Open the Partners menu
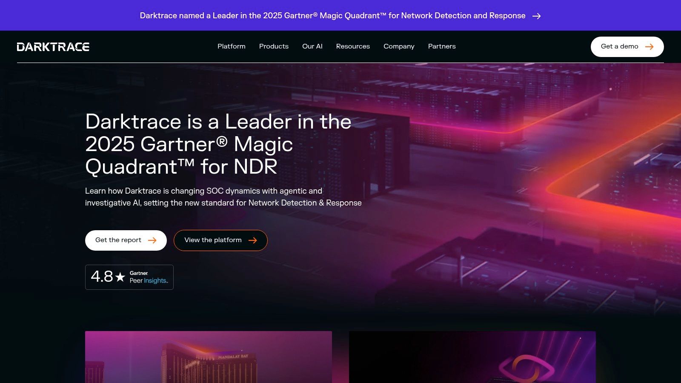 (442, 46)
